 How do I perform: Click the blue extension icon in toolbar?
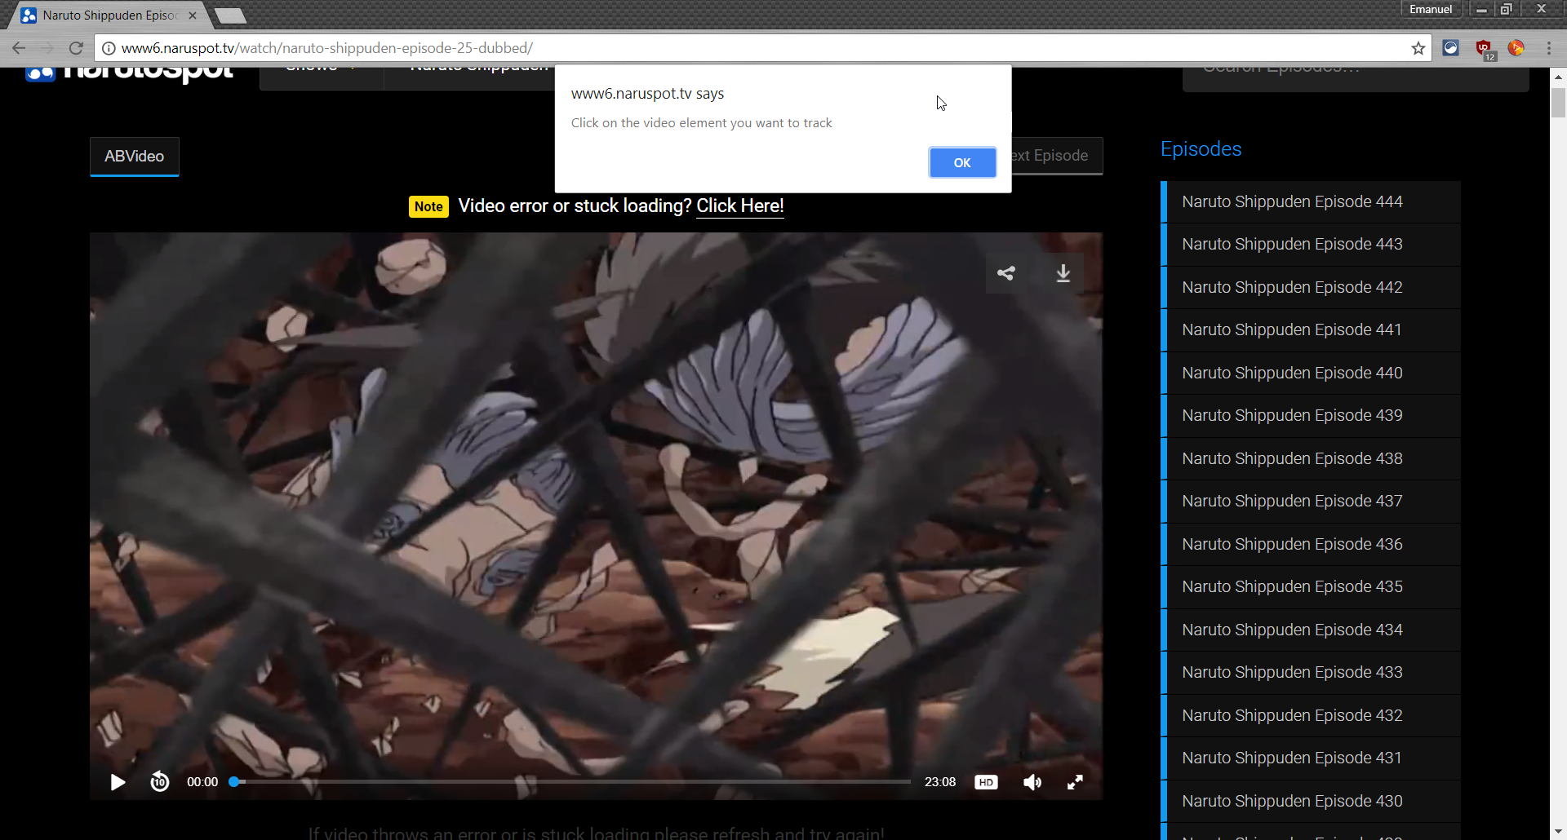pos(1450,48)
